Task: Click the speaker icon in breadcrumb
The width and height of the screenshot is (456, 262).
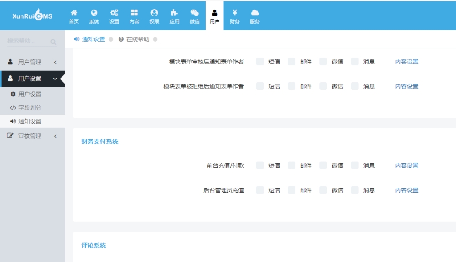Action: pos(77,39)
